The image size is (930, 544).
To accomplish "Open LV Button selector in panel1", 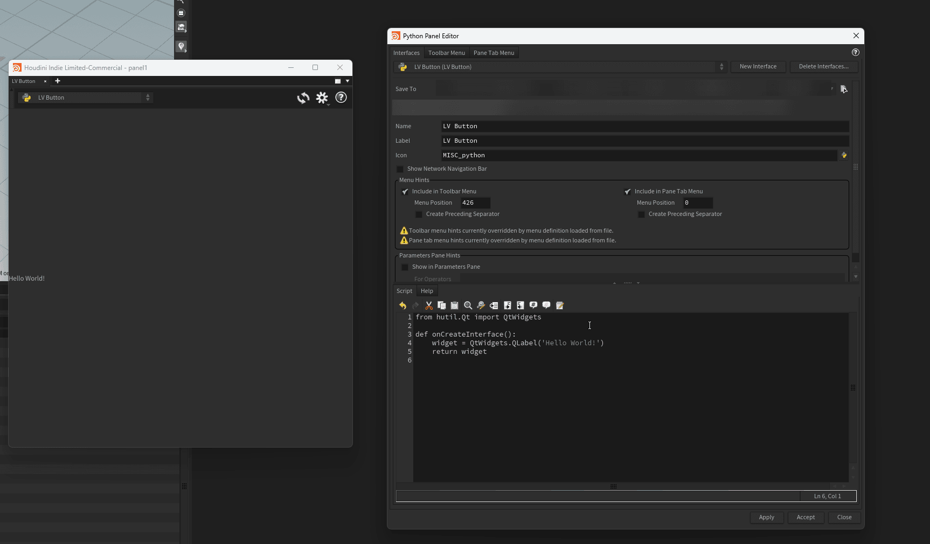I will (x=86, y=97).
